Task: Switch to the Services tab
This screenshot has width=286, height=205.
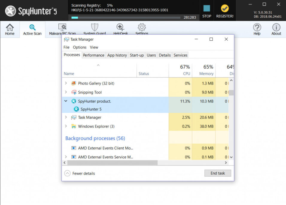Action: (x=180, y=55)
